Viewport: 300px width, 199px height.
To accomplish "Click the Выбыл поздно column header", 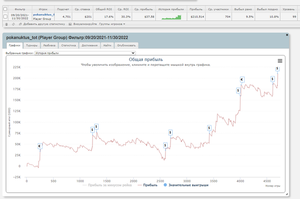I will tap(267, 9).
